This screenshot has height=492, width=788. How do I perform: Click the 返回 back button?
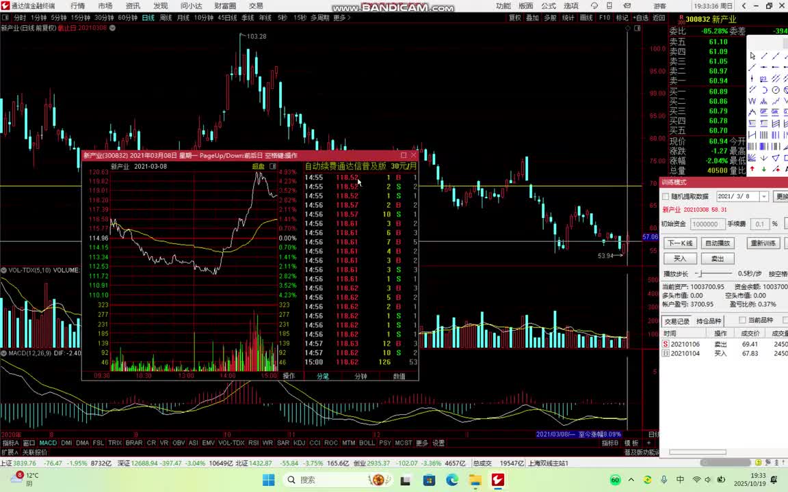coord(659,18)
